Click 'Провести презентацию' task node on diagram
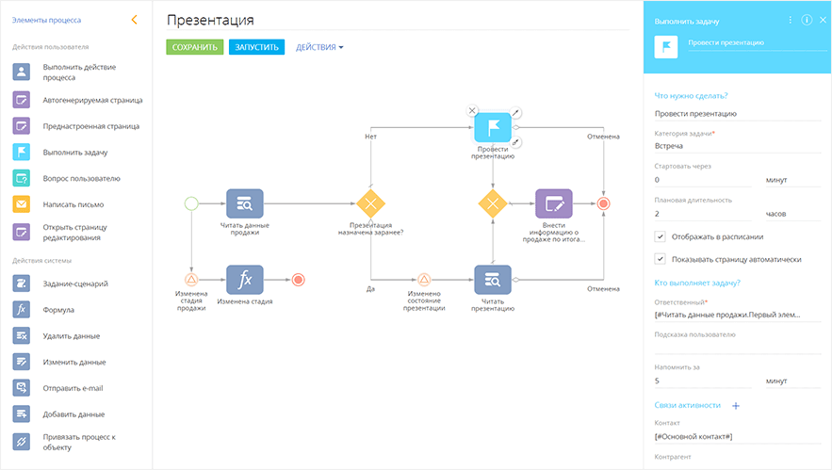 click(x=493, y=128)
